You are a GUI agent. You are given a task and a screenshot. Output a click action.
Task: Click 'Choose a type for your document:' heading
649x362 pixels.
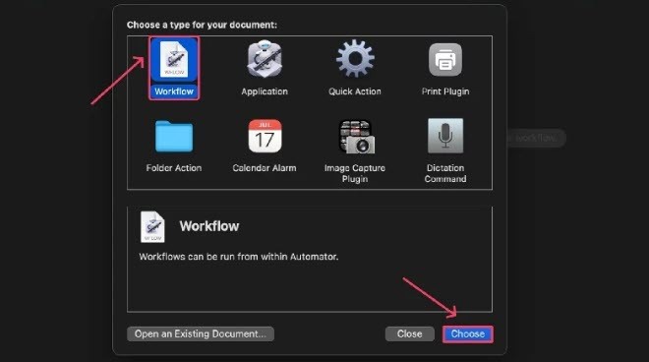202,25
